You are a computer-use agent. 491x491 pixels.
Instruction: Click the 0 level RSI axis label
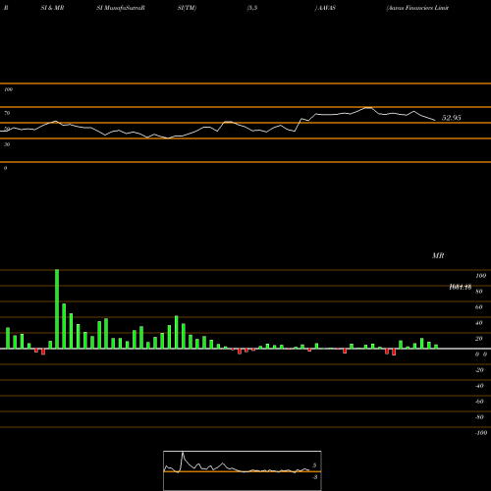[5, 168]
